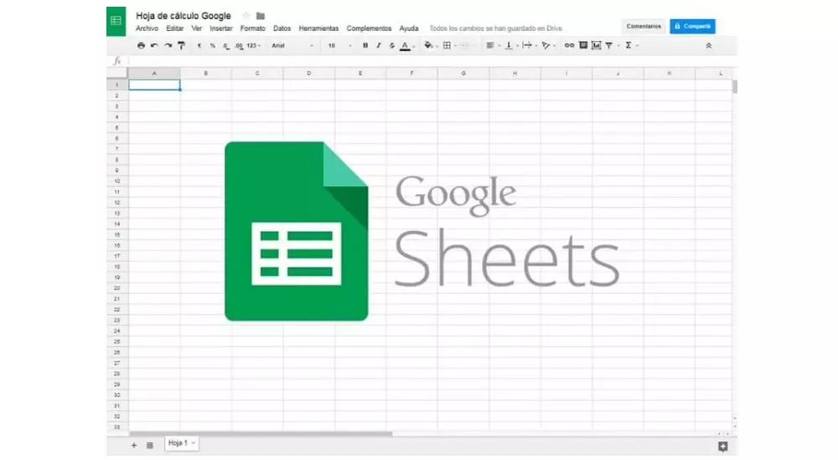Click the Google Sheets home icon
838x460 pixels.
pos(117,21)
